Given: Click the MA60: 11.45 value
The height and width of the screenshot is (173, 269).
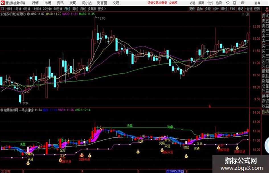Looking at the screenshot, I should 87,14.
